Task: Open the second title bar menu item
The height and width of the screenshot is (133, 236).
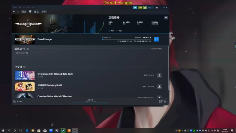Action: (x=20, y=7)
